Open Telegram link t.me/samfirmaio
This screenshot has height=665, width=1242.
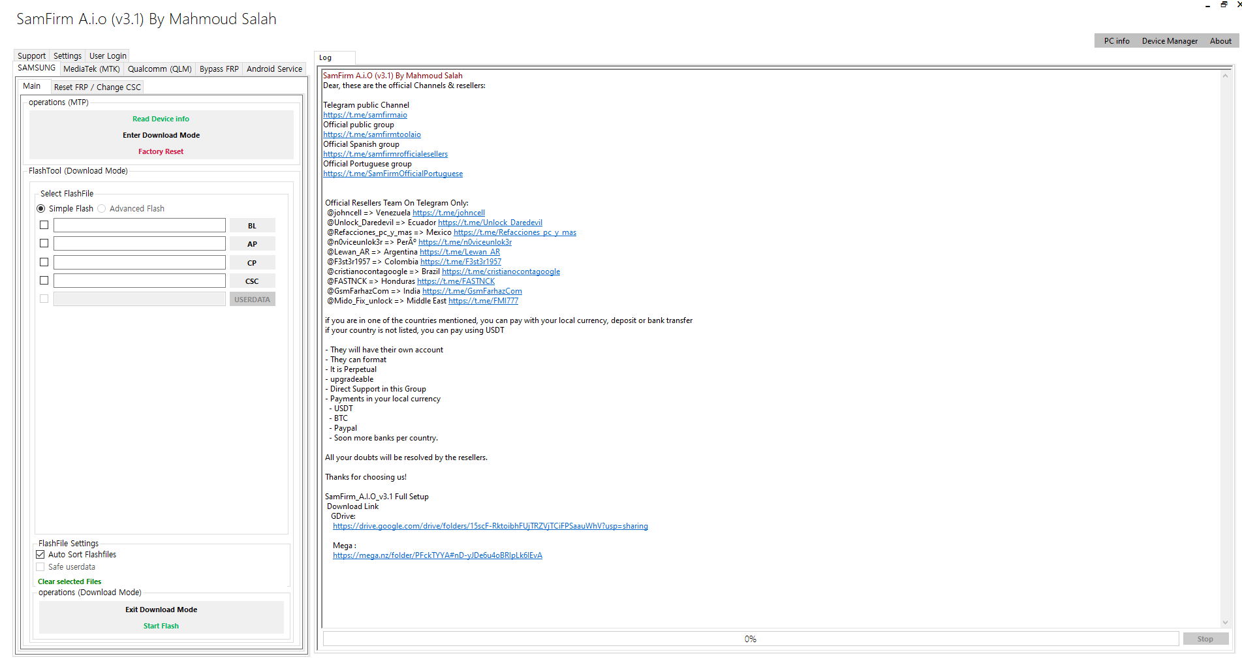pyautogui.click(x=365, y=115)
